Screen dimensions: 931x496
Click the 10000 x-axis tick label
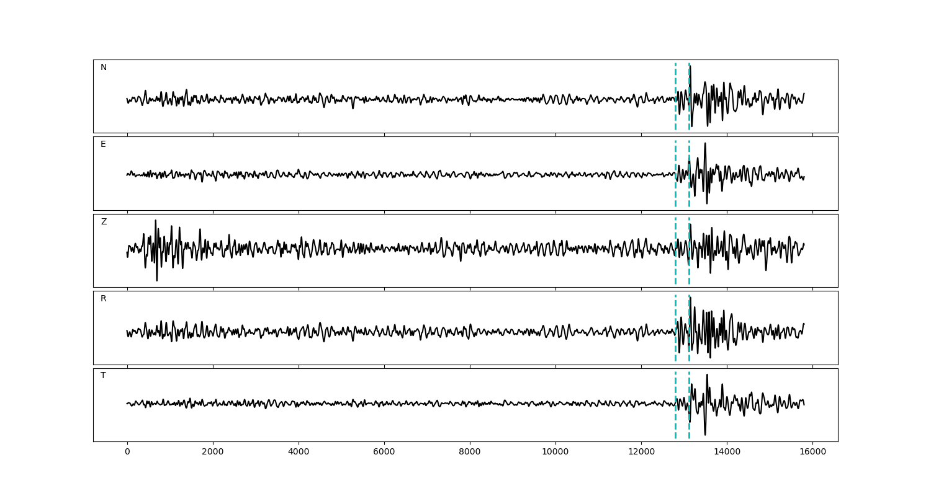tap(555, 453)
